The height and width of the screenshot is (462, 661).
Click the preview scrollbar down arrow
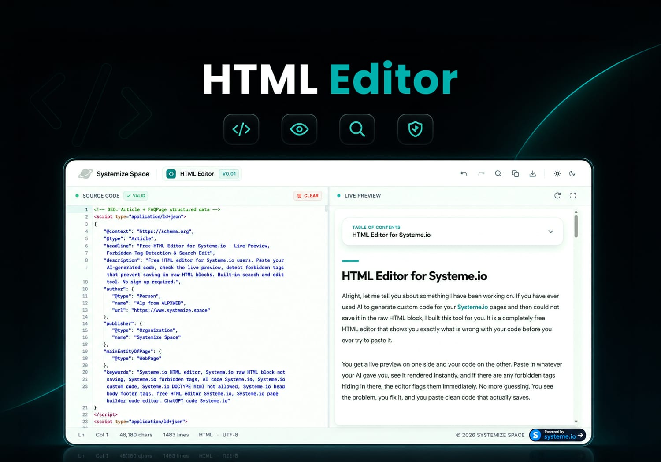(x=576, y=422)
